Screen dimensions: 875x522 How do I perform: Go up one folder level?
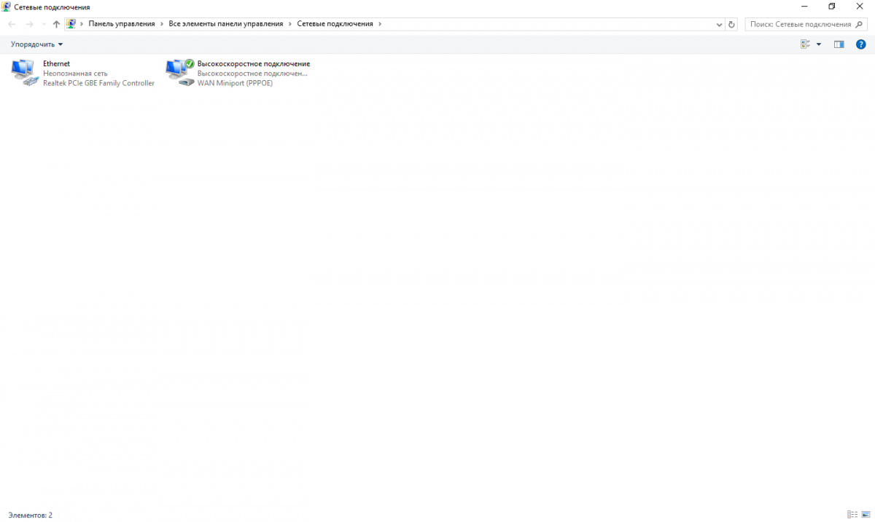click(x=56, y=24)
